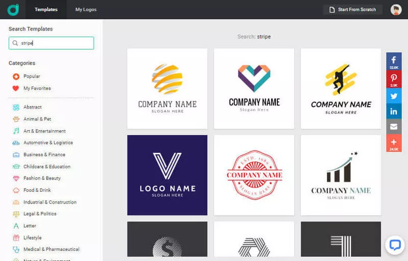Screen dimensions: 408x261
Task: Select the Art & Entertainment label
Action: [44, 131]
